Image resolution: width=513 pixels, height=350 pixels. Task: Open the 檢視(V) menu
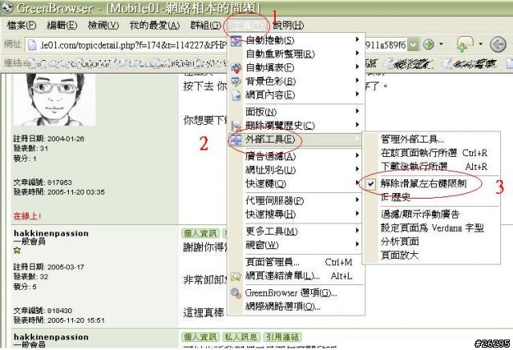[103, 25]
